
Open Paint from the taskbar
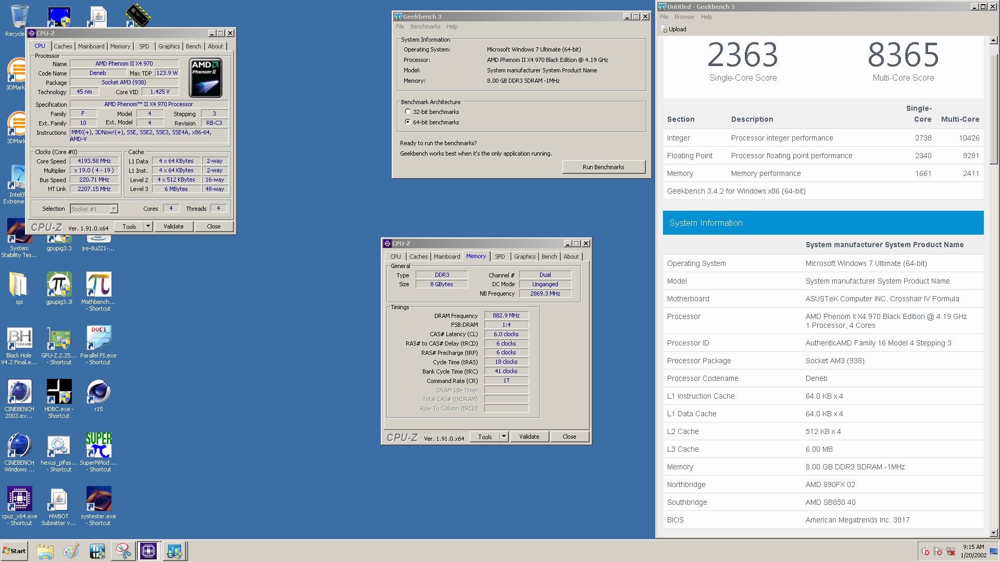tap(71, 551)
